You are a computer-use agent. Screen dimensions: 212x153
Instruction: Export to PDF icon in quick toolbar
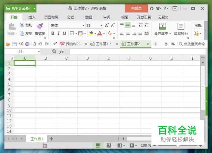coord(21,44)
